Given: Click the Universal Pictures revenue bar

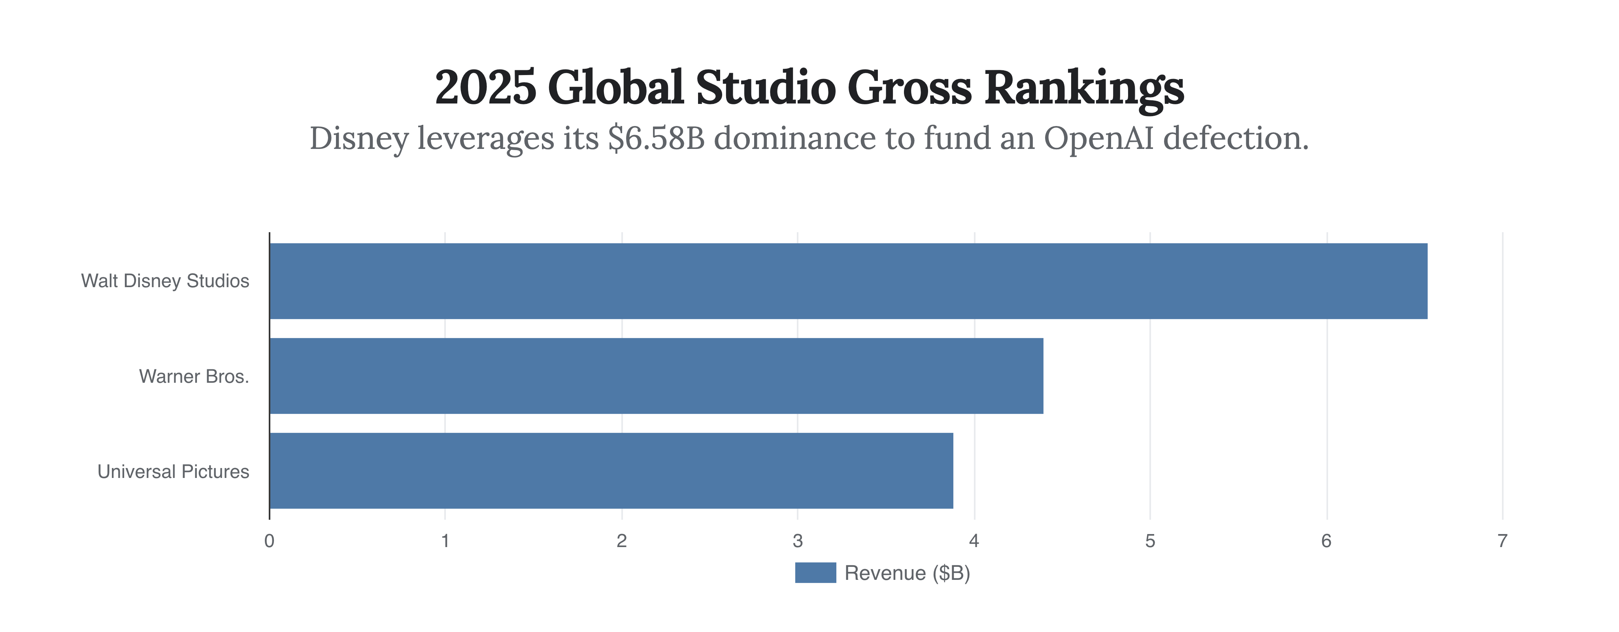Looking at the screenshot, I should (x=611, y=470).
